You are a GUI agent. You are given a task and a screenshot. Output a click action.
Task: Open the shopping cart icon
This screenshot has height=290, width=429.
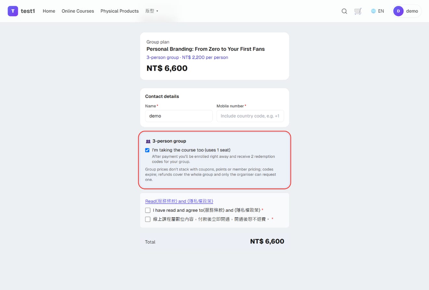tap(358, 11)
